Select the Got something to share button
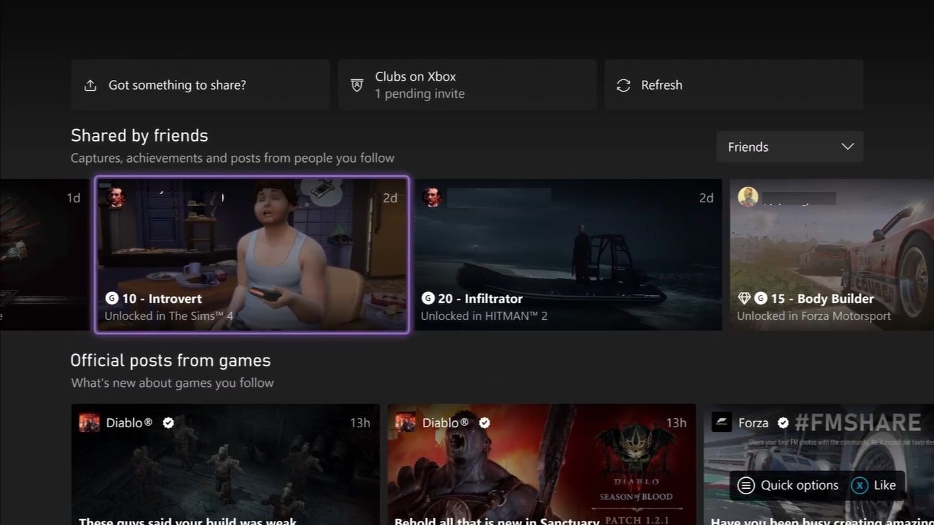 200,85
